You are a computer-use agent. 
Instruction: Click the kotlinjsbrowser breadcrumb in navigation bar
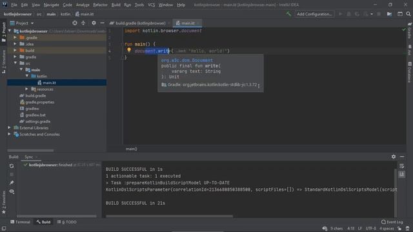[17, 14]
